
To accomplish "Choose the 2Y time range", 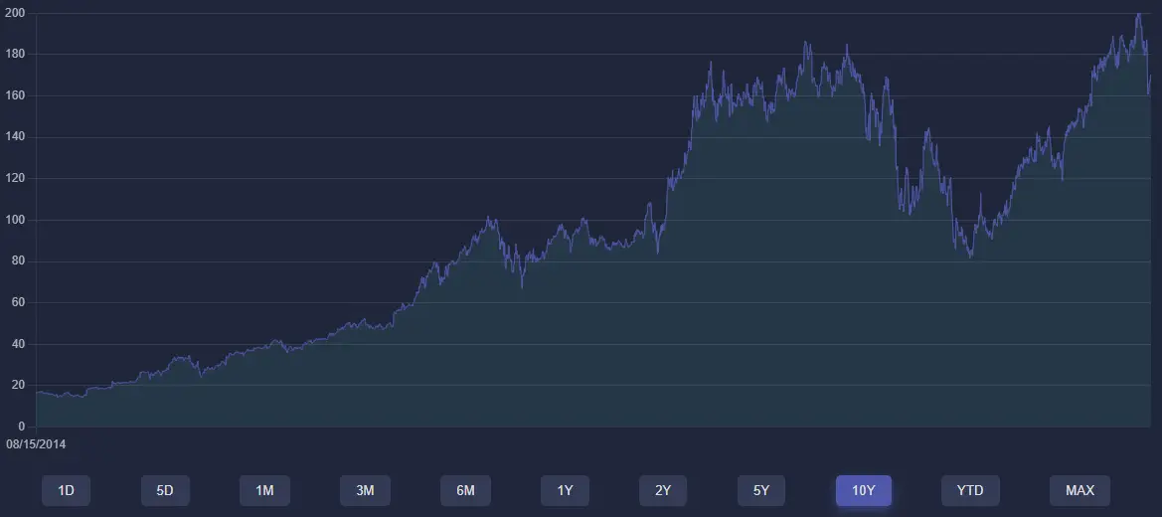I will pos(663,490).
